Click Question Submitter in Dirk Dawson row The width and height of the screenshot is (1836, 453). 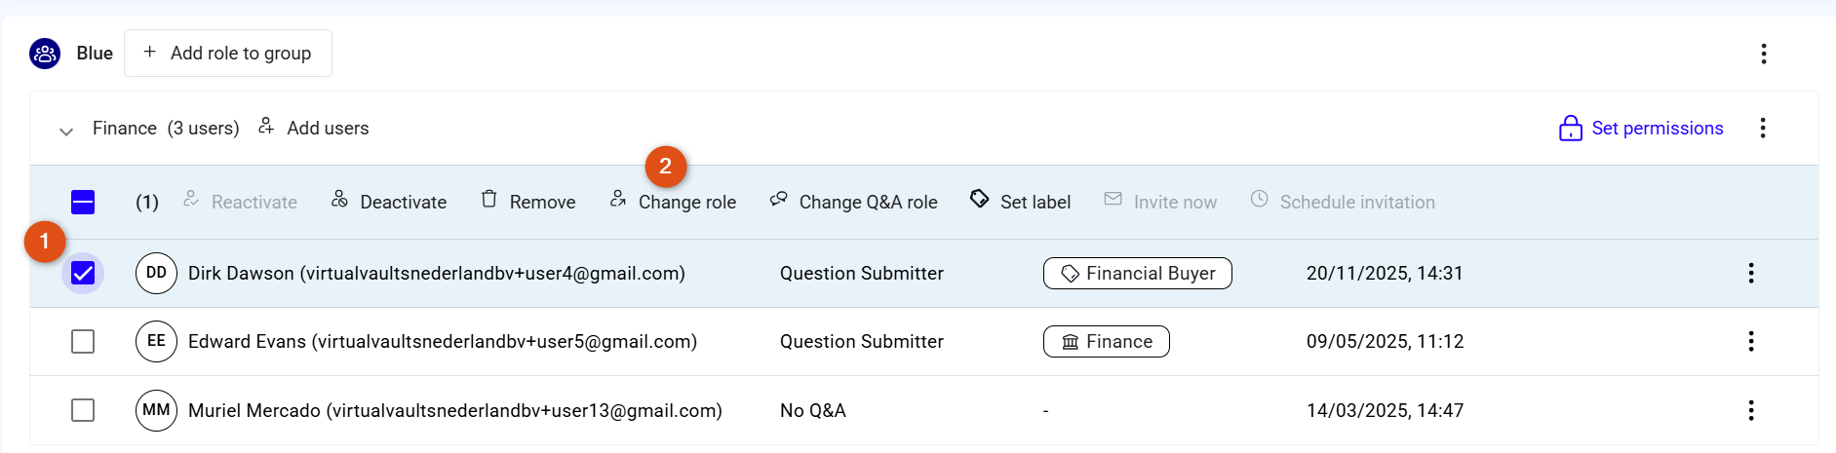pyautogui.click(x=862, y=274)
